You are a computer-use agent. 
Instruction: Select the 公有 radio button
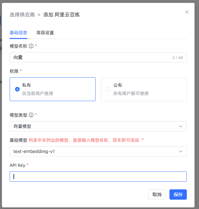(108, 89)
